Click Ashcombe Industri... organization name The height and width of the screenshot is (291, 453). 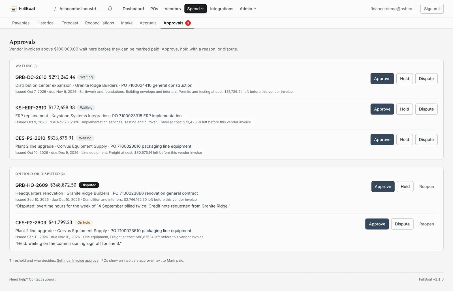[80, 9]
